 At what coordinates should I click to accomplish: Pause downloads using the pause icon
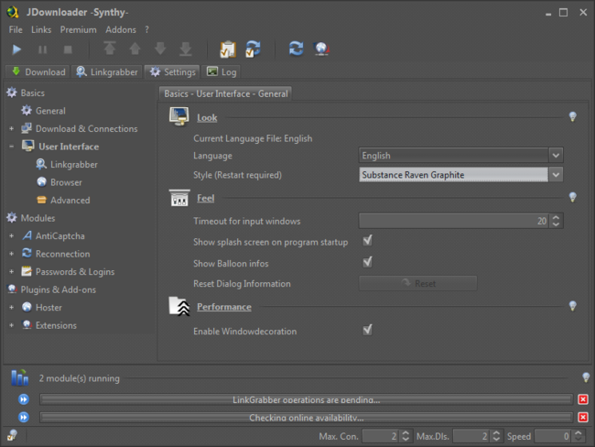(x=42, y=49)
